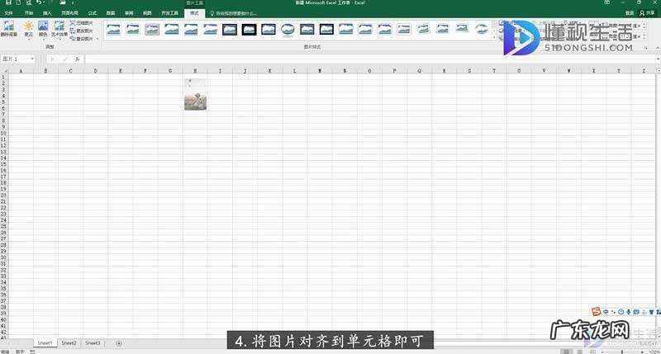Viewport: 661px width, 354px height.
Task: Click the Name Box showing 图片 1
Action: coord(15,59)
